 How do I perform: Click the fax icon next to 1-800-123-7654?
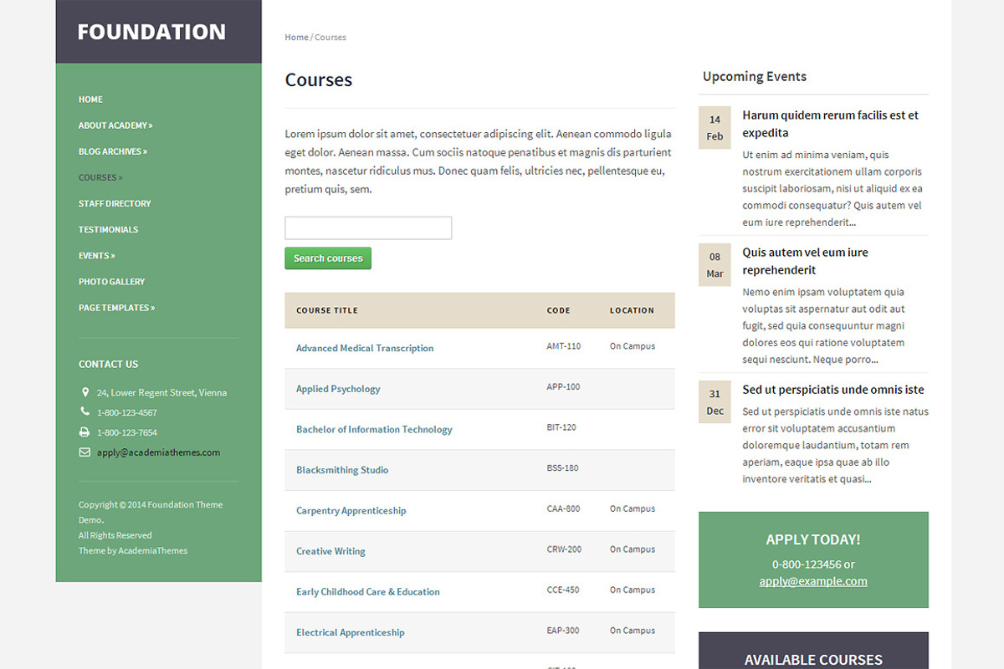coord(85,432)
